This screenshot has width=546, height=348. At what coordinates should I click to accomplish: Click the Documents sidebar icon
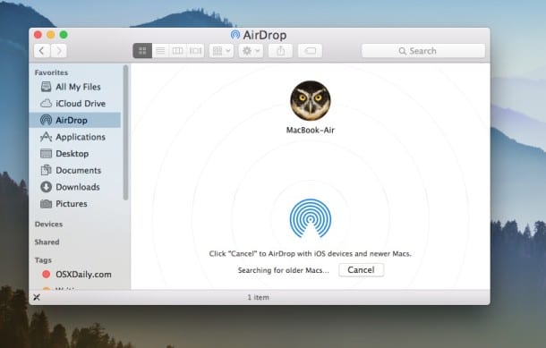click(46, 170)
